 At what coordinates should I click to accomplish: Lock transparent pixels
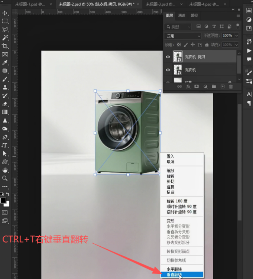tap(179, 45)
